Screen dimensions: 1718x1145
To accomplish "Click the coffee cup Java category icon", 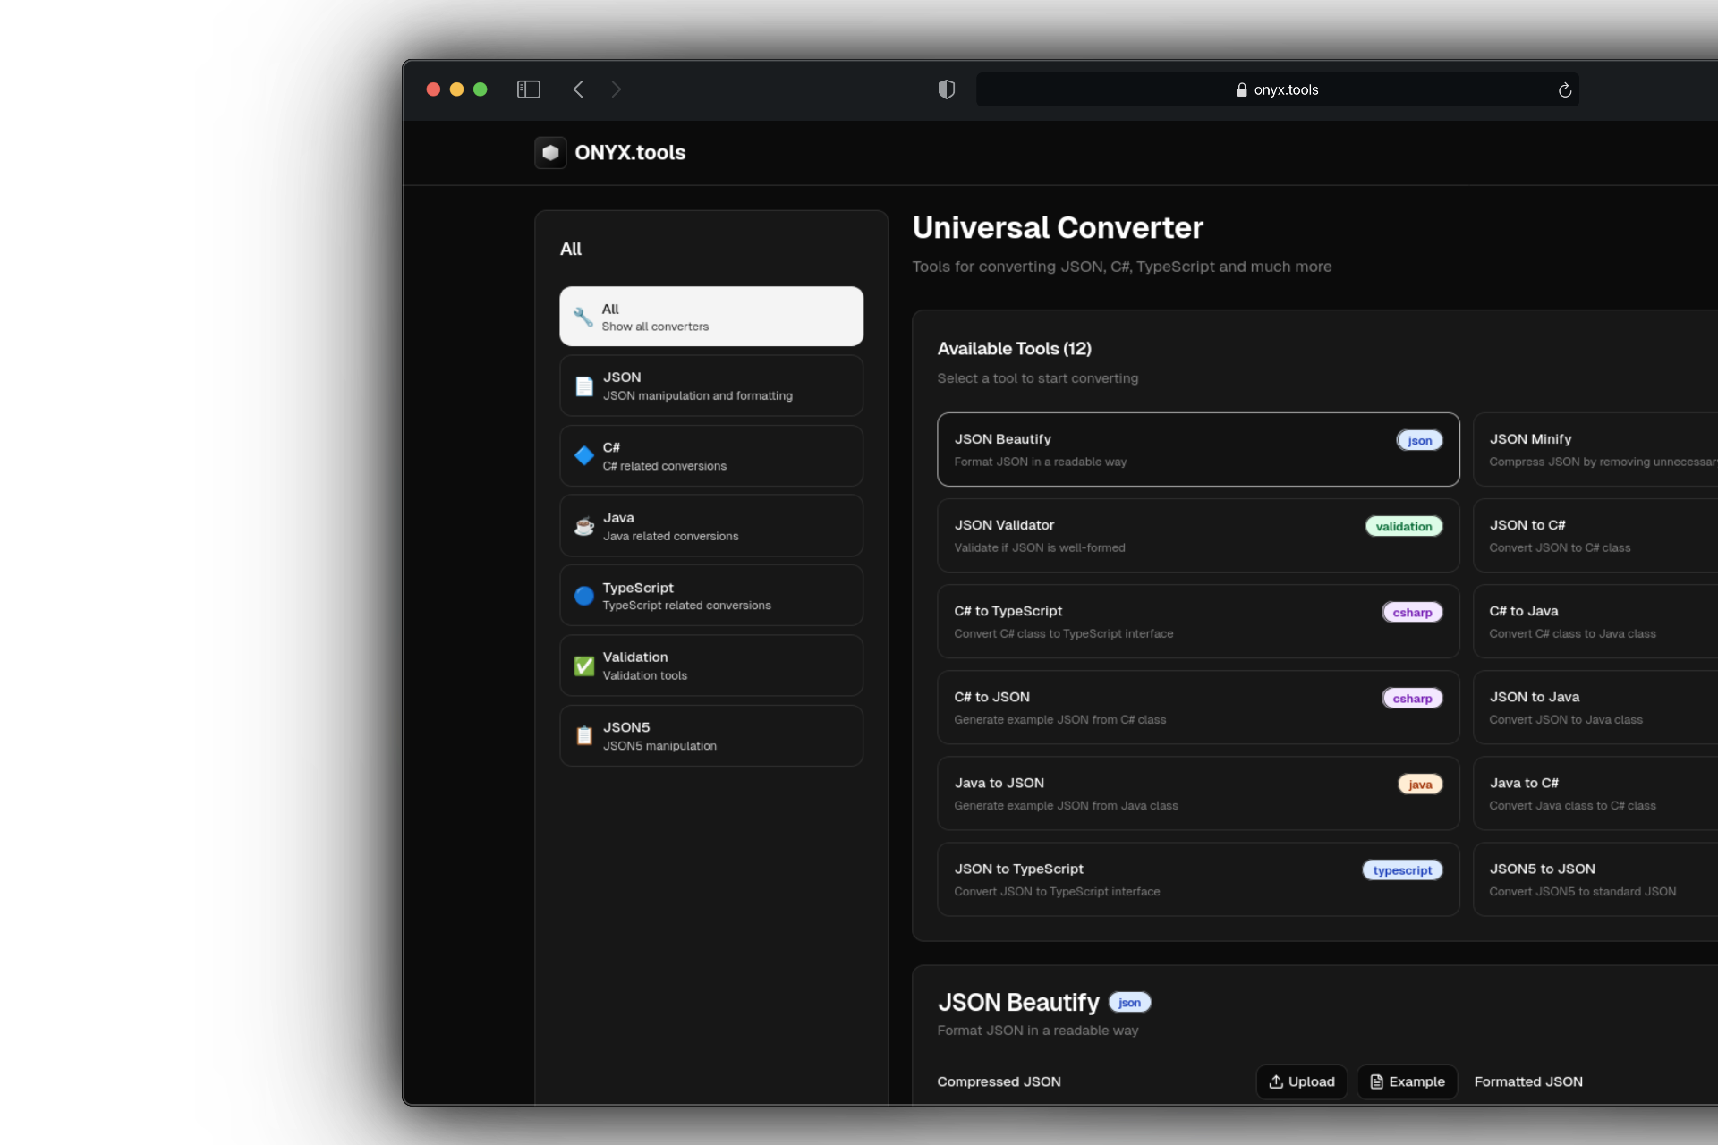I will 584,526.
